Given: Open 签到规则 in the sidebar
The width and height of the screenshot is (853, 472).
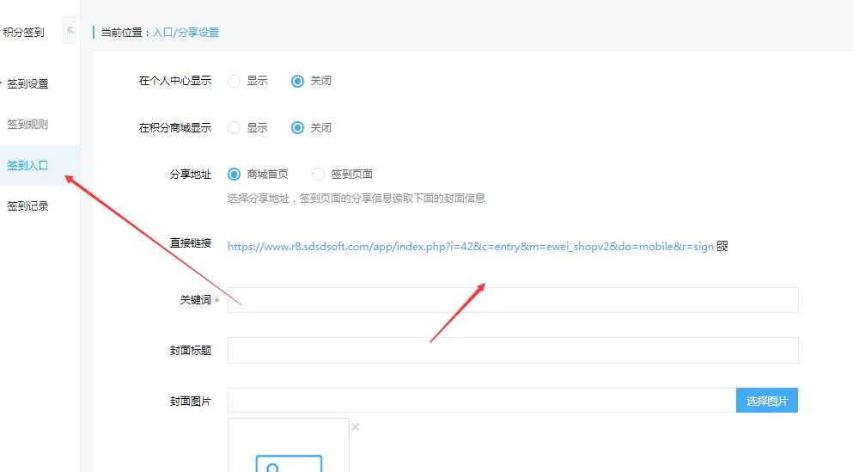Looking at the screenshot, I should (x=27, y=124).
